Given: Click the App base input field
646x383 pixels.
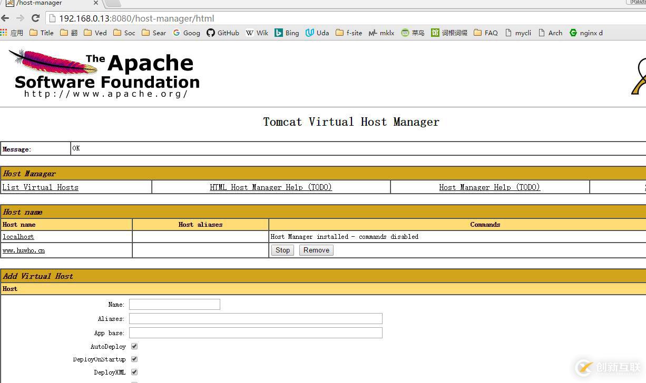Looking at the screenshot, I should (x=256, y=332).
